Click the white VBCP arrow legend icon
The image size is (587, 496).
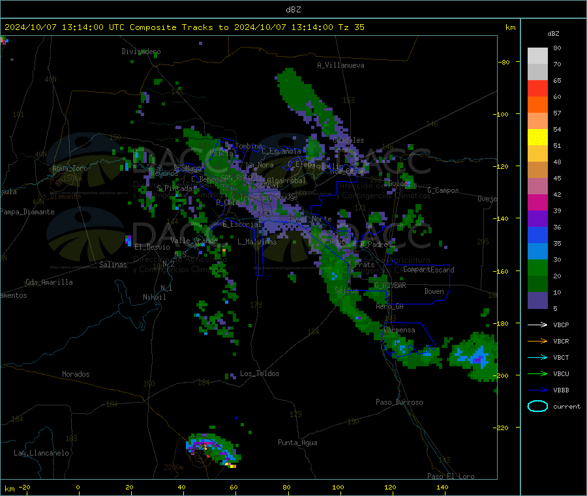537,325
